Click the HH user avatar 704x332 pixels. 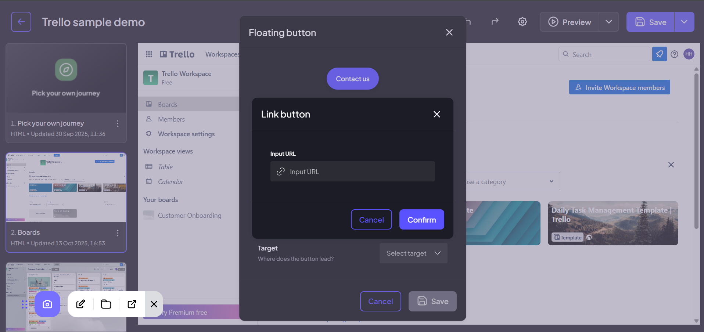click(x=689, y=54)
